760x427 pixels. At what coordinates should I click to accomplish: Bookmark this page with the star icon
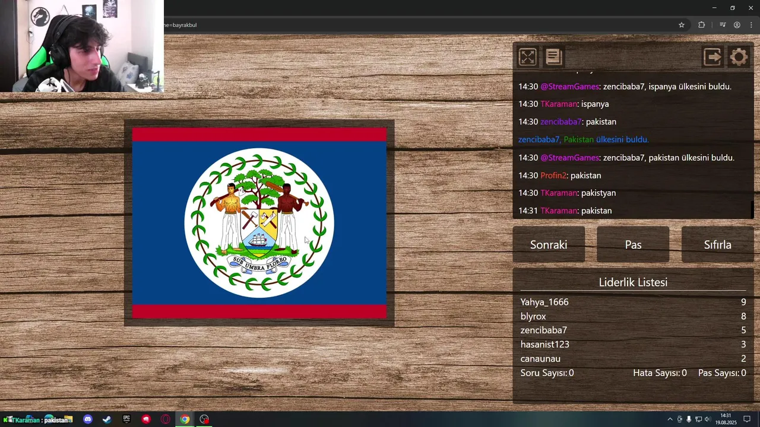pos(682,25)
